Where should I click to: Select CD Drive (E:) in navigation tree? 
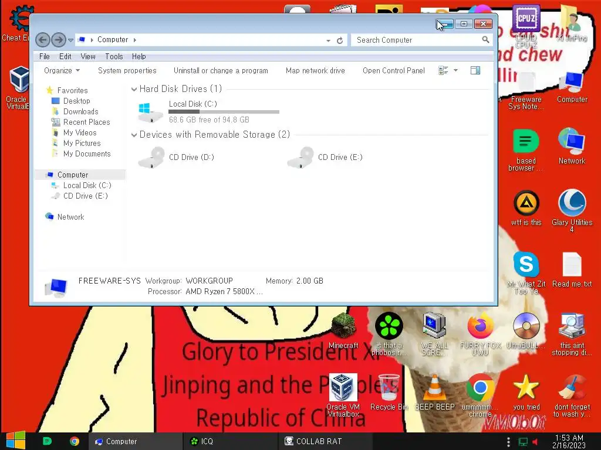(x=86, y=196)
